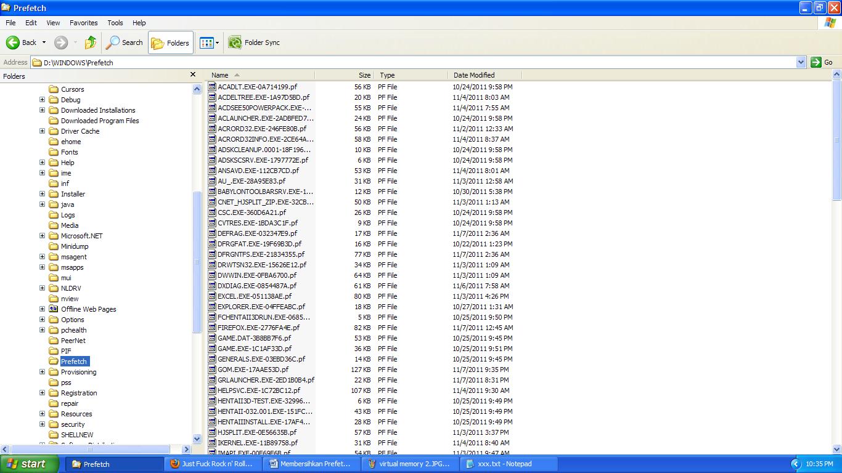Toggle the Folders pane button
The image size is (842, 473).
point(171,42)
